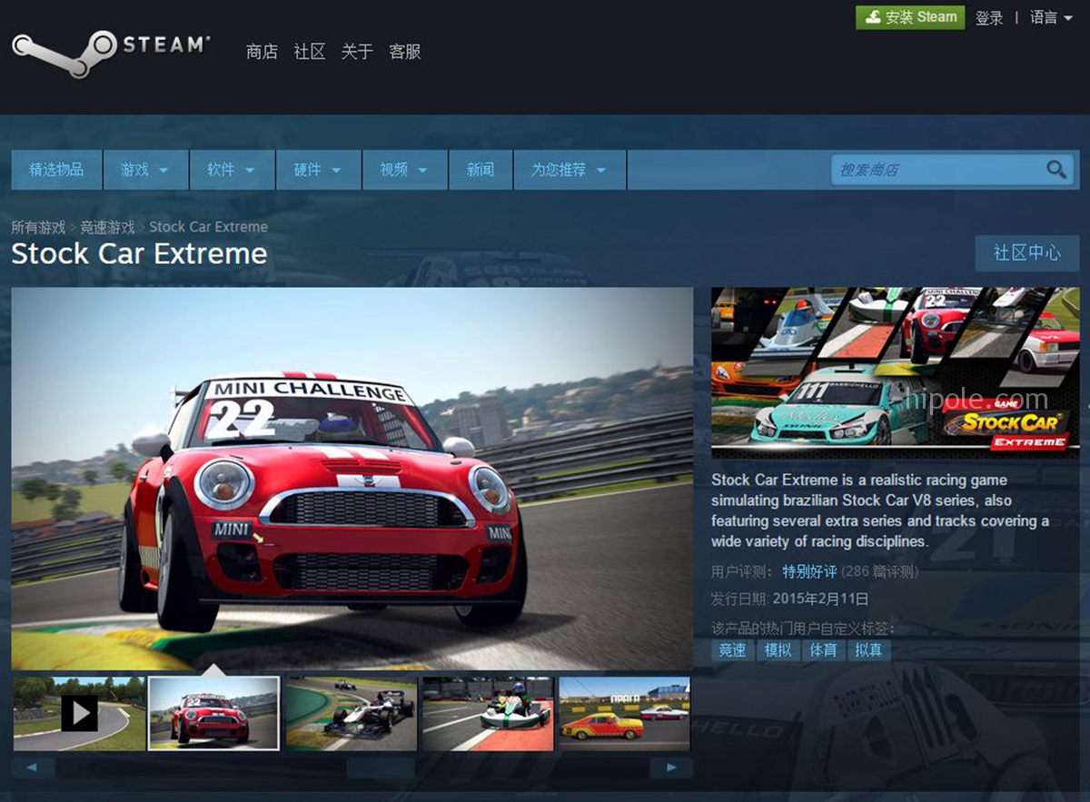Click the 特别好评 review summary link
The height and width of the screenshot is (802, 1090).
(809, 572)
